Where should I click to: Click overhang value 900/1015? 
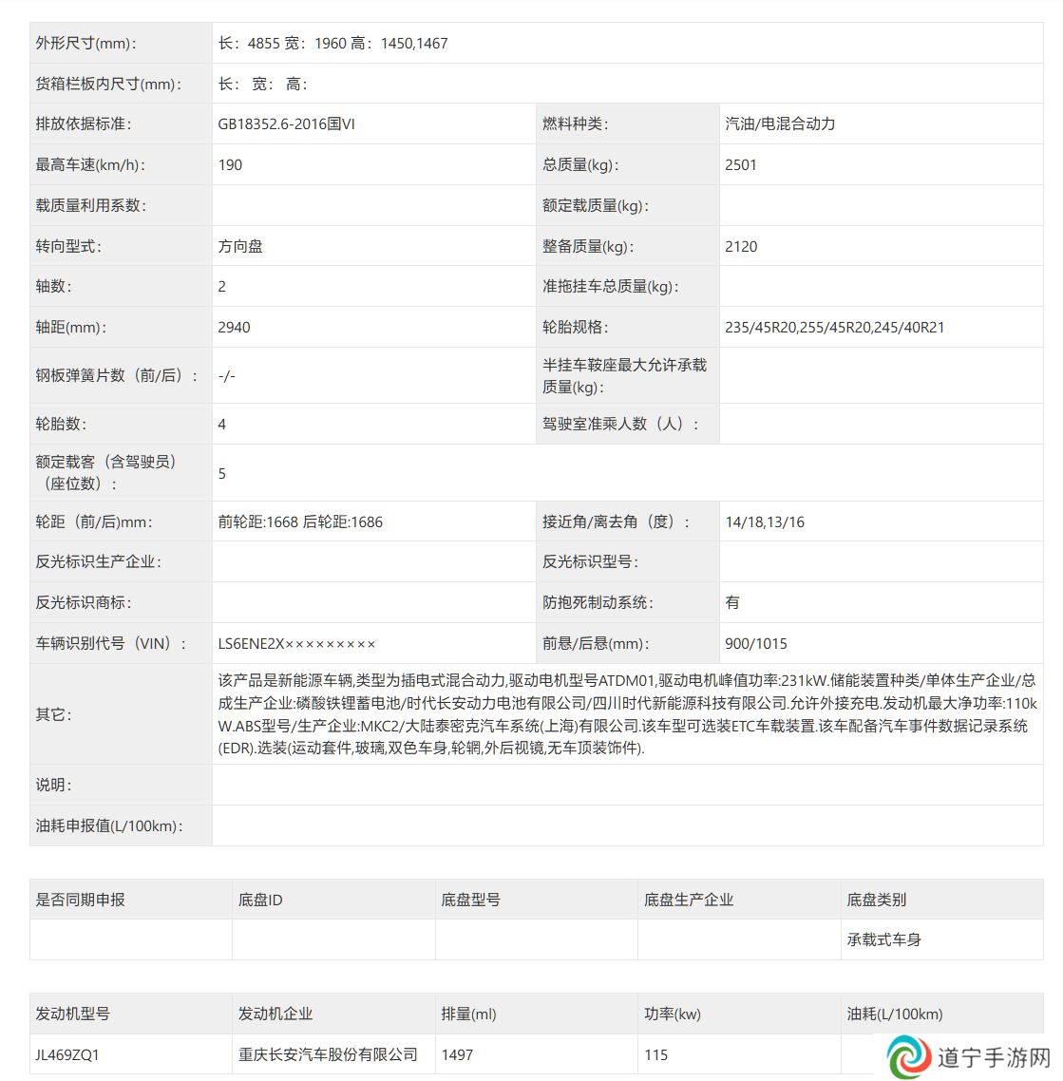click(x=755, y=644)
